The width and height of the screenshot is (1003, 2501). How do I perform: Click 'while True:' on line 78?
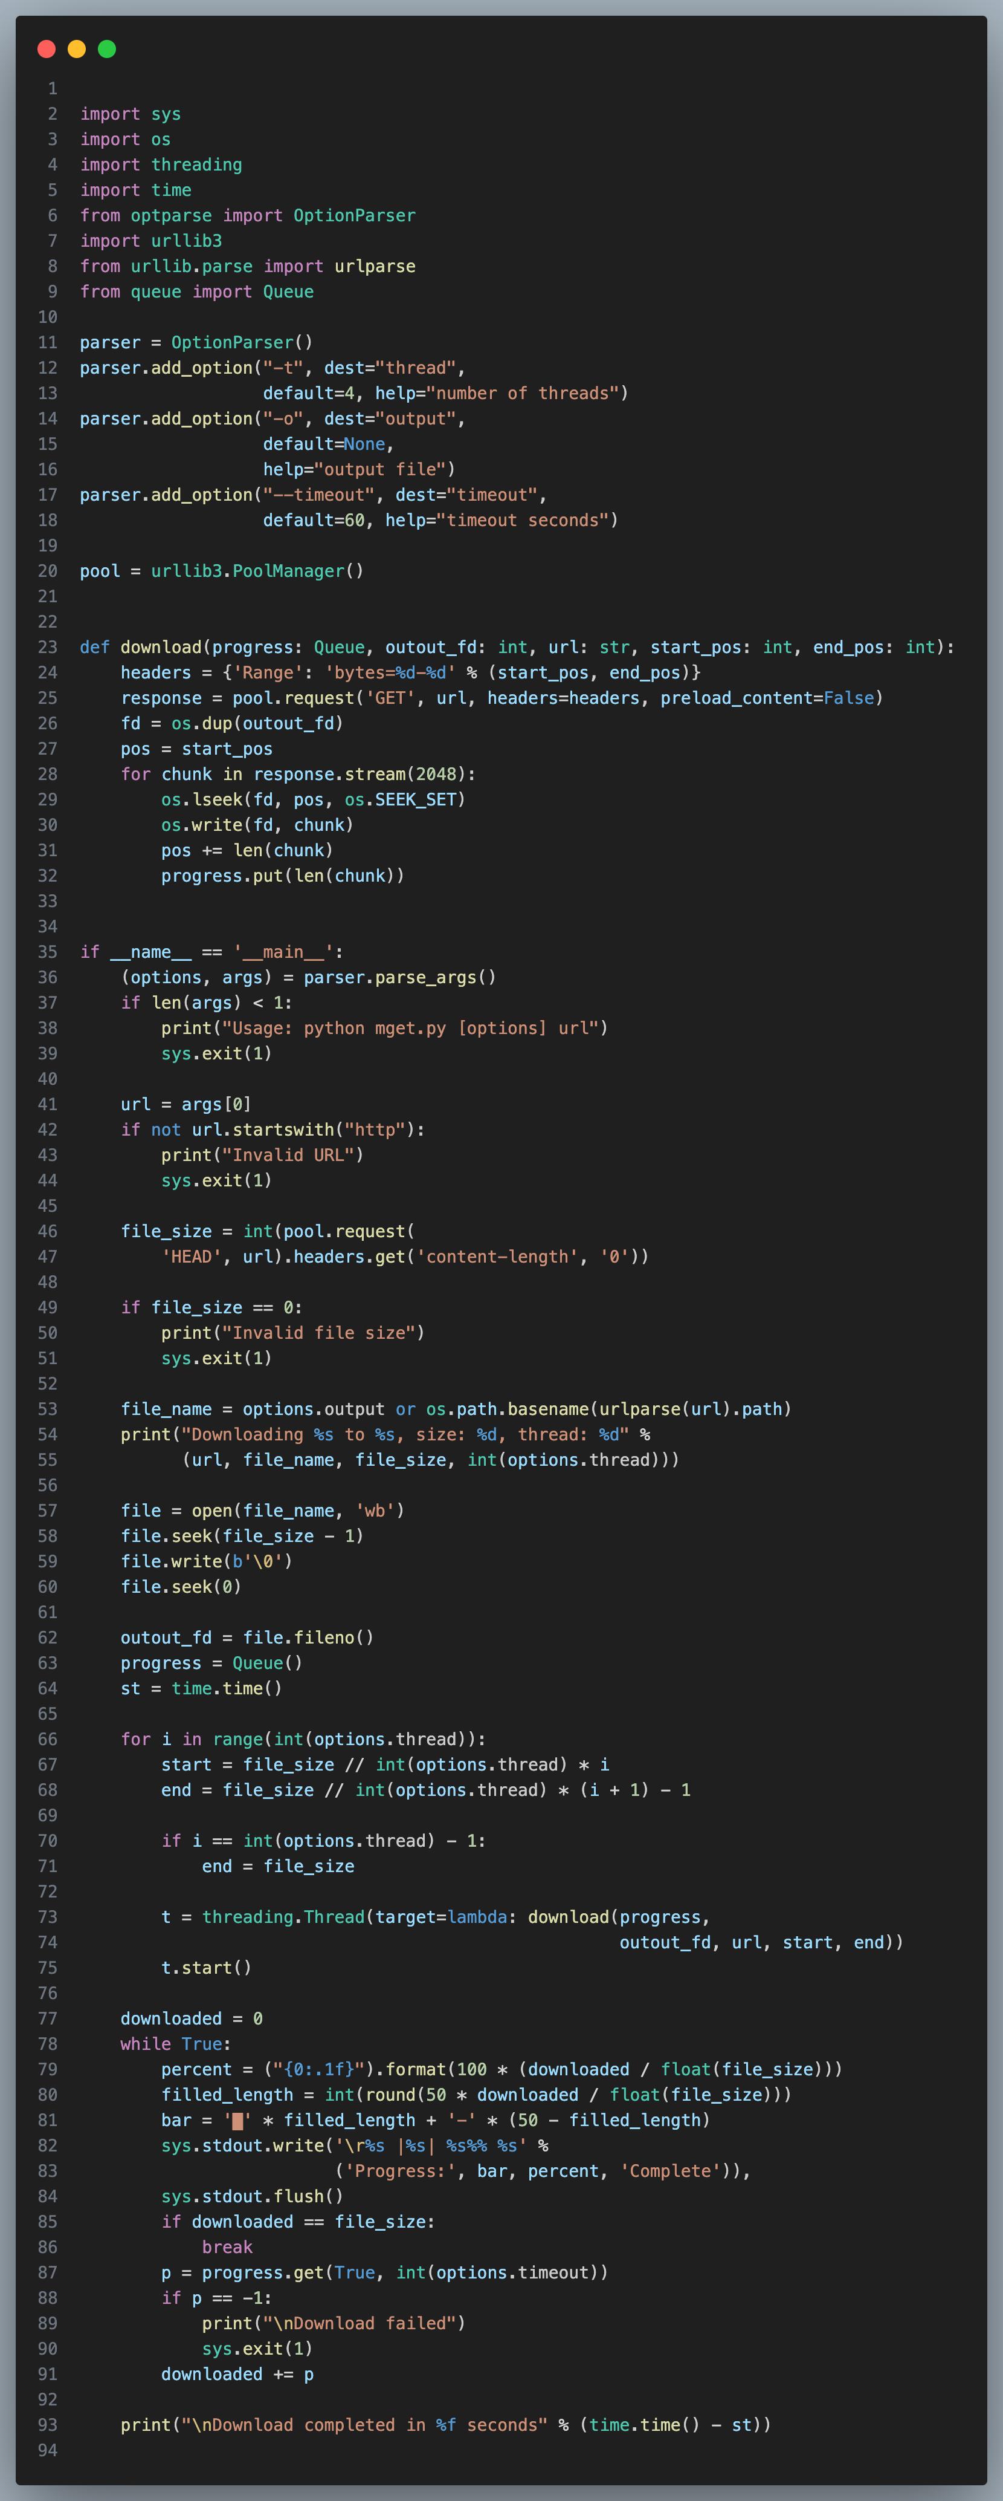click(176, 2044)
